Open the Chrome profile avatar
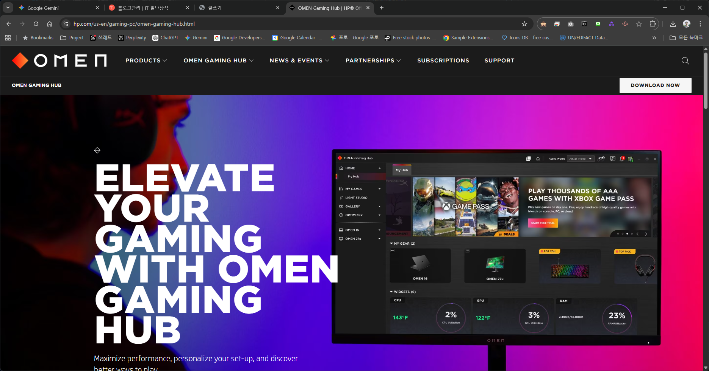 (687, 24)
